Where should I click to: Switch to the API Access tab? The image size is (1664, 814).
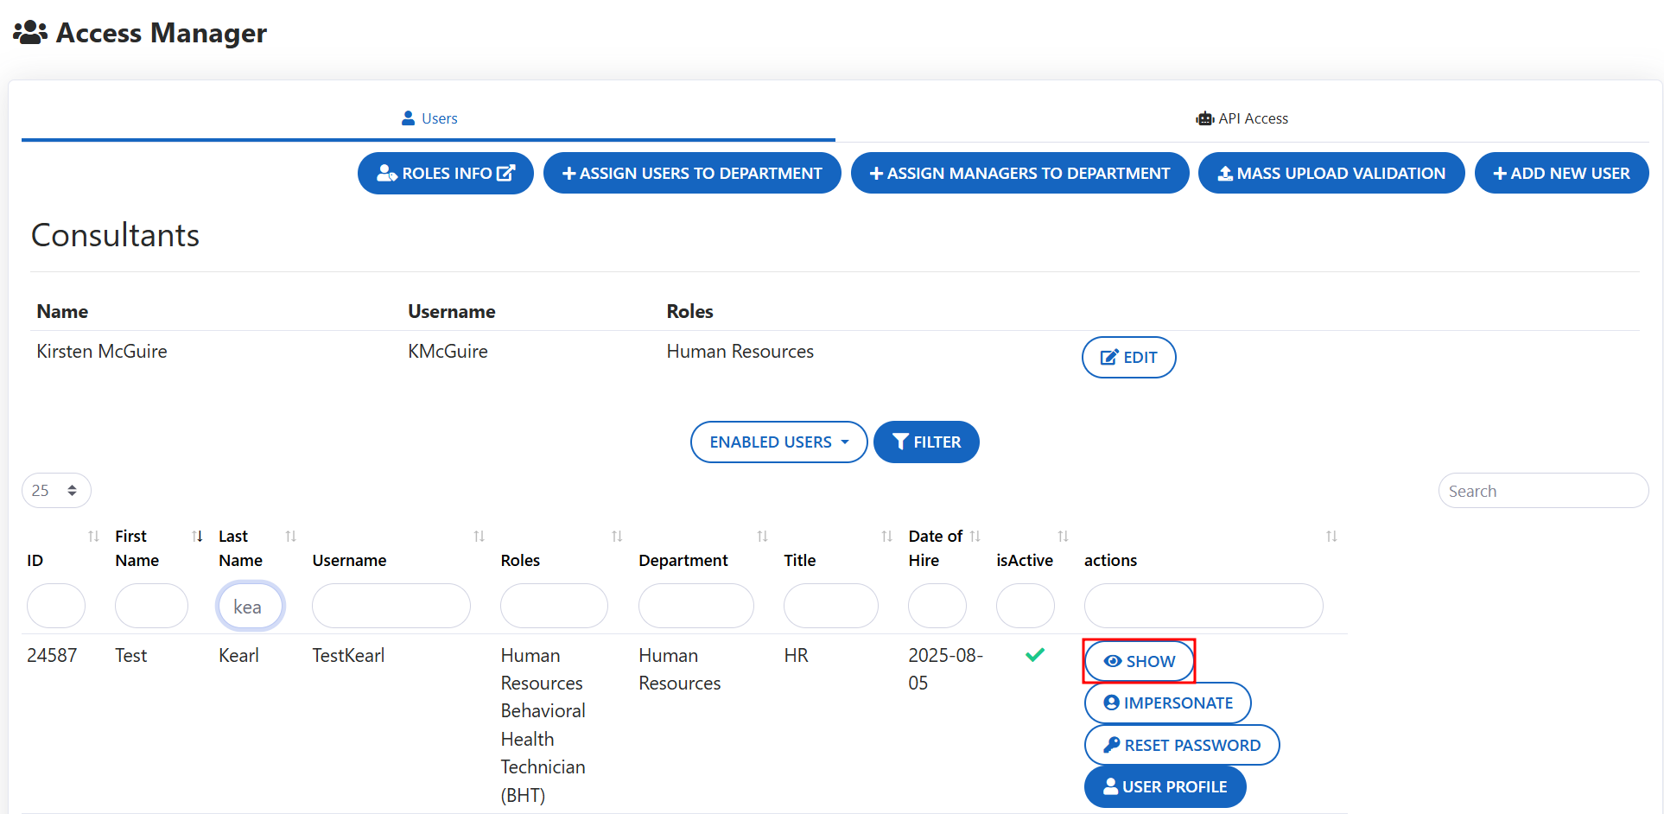pos(1242,118)
